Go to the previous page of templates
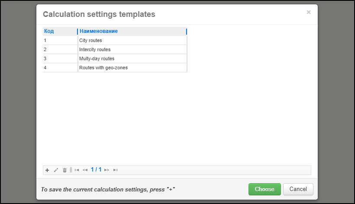 [85, 170]
